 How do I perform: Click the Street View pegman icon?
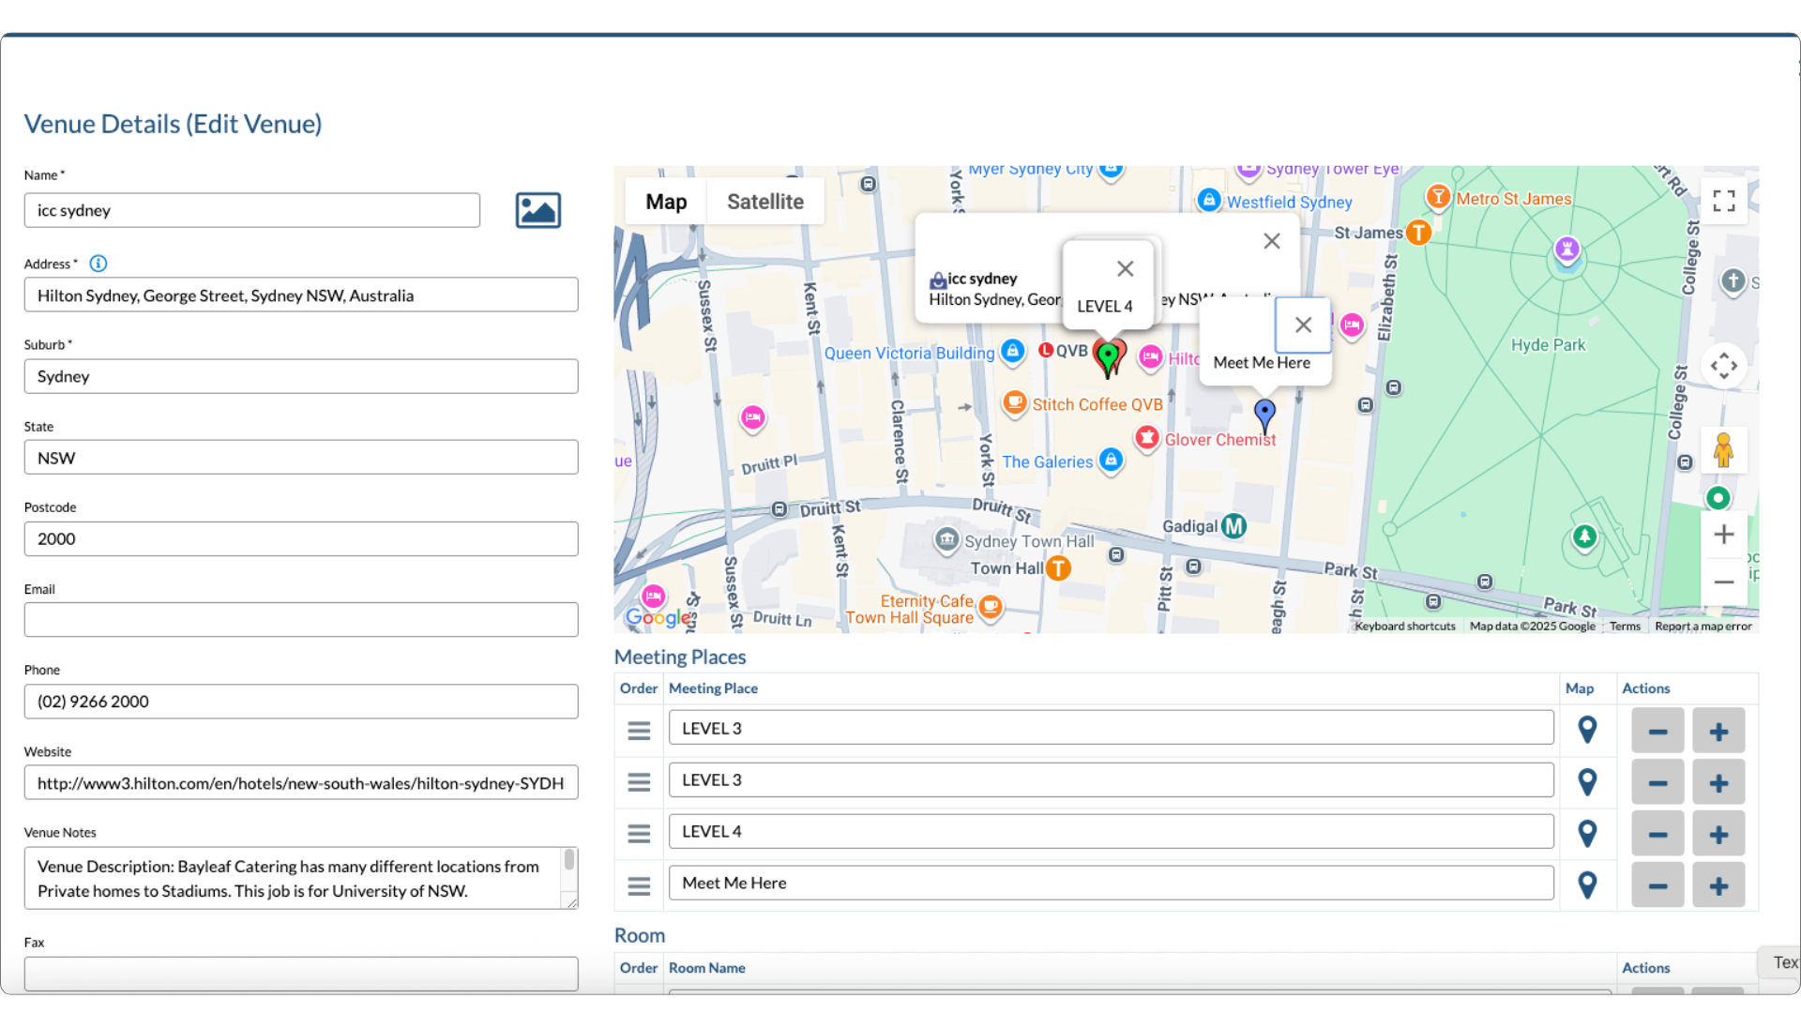click(x=1722, y=450)
